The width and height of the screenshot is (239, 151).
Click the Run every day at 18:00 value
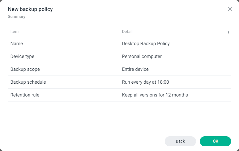pos(146,82)
